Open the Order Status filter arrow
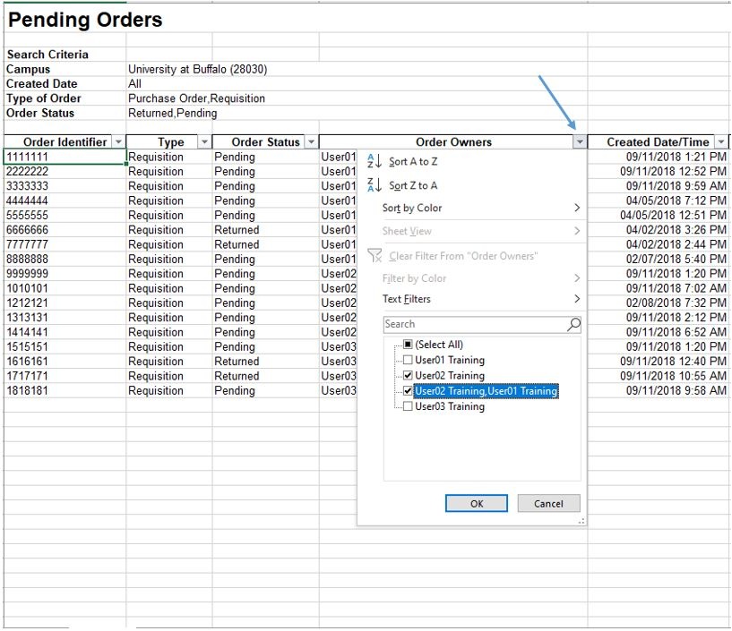 [x=311, y=142]
